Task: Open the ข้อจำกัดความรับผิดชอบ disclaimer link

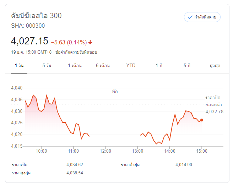Action: (x=76, y=52)
